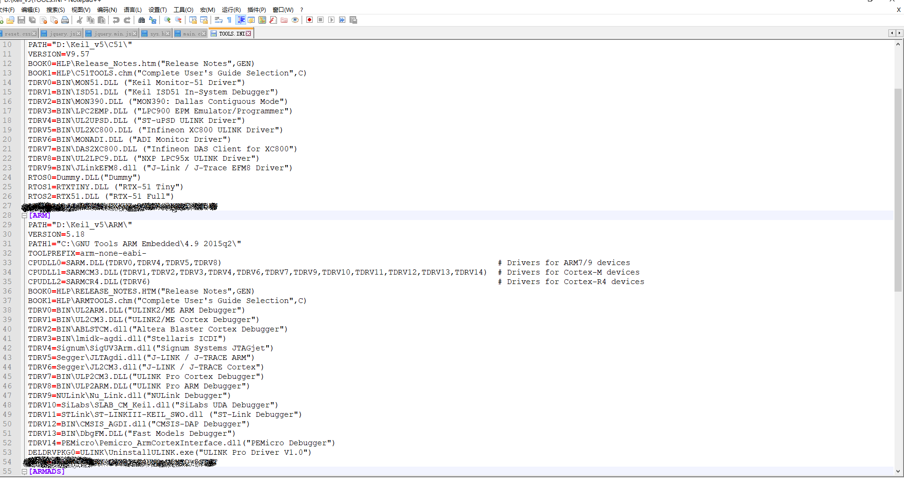
Task: Close the main.c tab
Action: (204, 34)
